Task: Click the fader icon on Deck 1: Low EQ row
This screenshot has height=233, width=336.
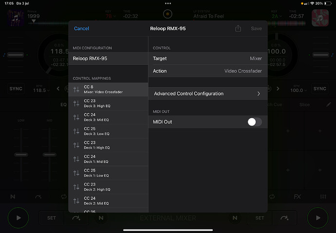Action: [76, 173]
